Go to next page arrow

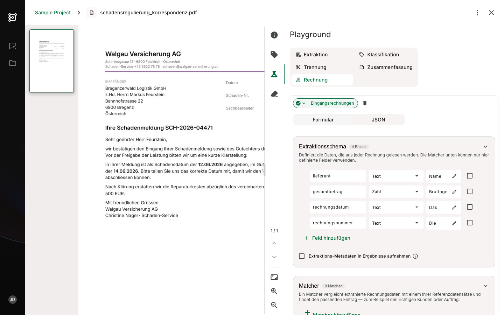[x=274, y=257]
